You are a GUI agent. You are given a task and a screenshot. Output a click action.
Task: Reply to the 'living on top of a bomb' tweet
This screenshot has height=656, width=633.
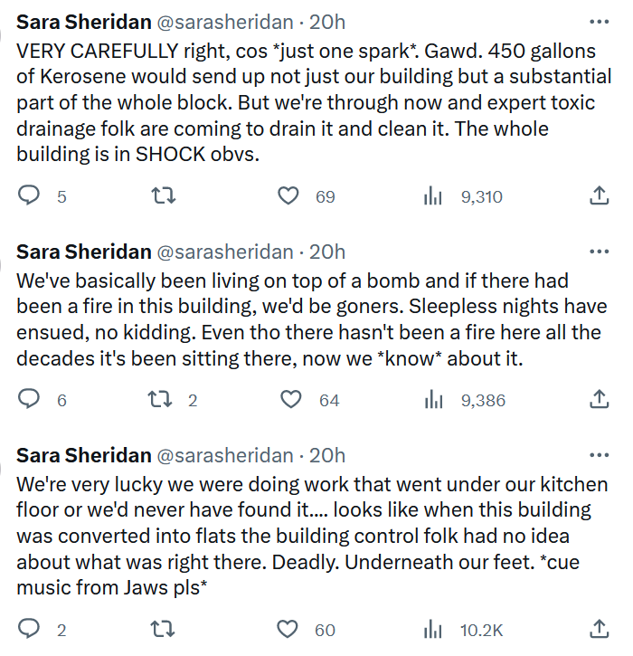pyautogui.click(x=30, y=399)
